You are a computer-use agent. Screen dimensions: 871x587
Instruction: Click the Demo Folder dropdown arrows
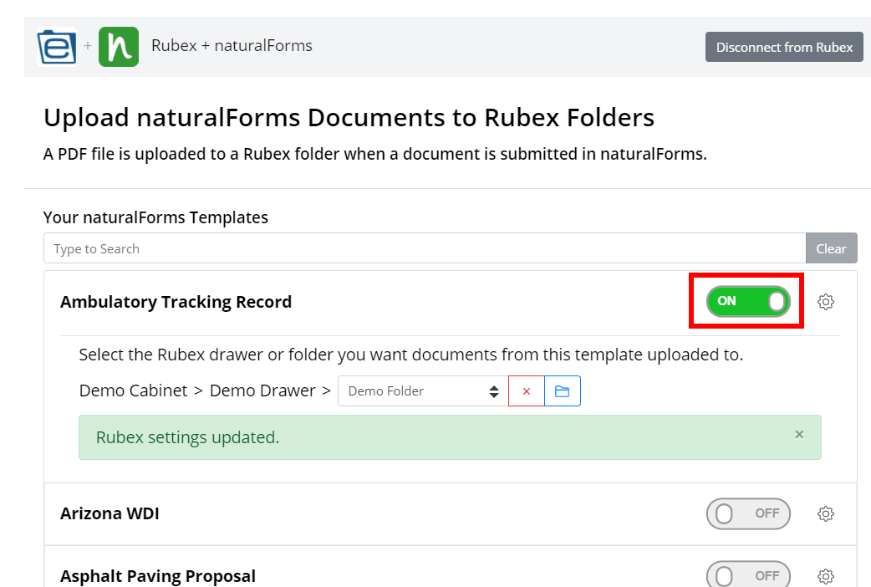point(494,391)
